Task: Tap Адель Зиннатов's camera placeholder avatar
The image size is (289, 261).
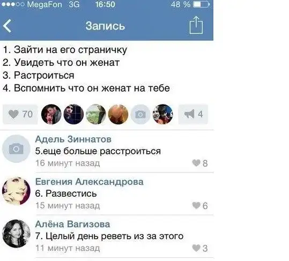Action: coord(16,148)
